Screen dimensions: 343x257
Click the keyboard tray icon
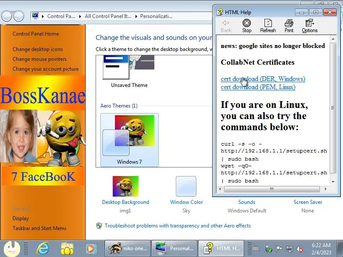[256, 249]
